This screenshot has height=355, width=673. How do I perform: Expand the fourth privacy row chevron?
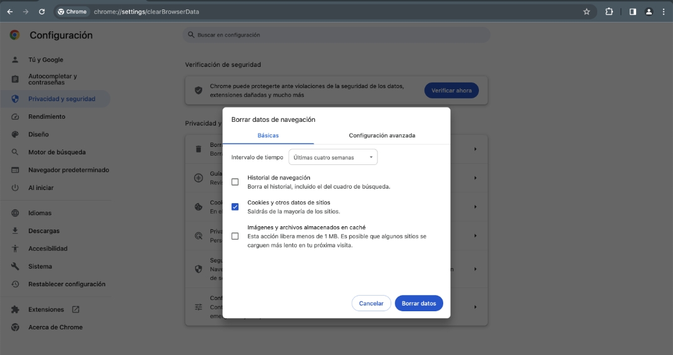[475, 236]
